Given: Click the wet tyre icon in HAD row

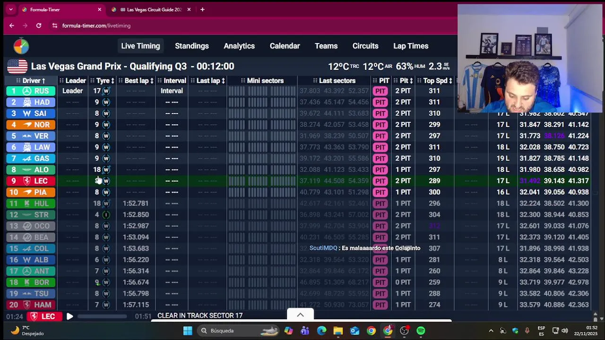Looking at the screenshot, I should pos(106,102).
